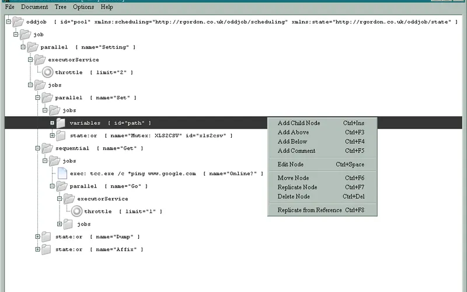Viewport: 467px width, 292px height.
Task: Select the parallel name="Set" row text
Action: (x=96, y=98)
